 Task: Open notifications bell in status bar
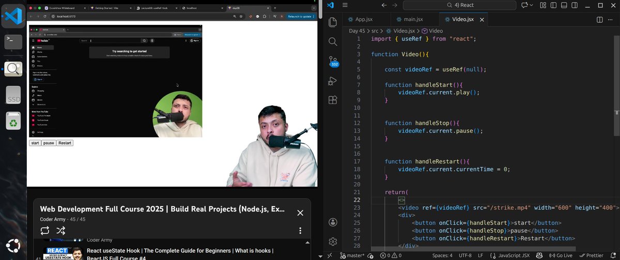pyautogui.click(x=613, y=255)
